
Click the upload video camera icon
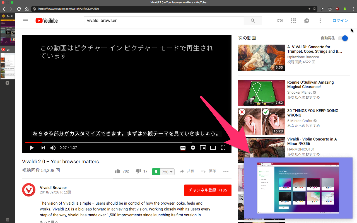[x=280, y=21]
